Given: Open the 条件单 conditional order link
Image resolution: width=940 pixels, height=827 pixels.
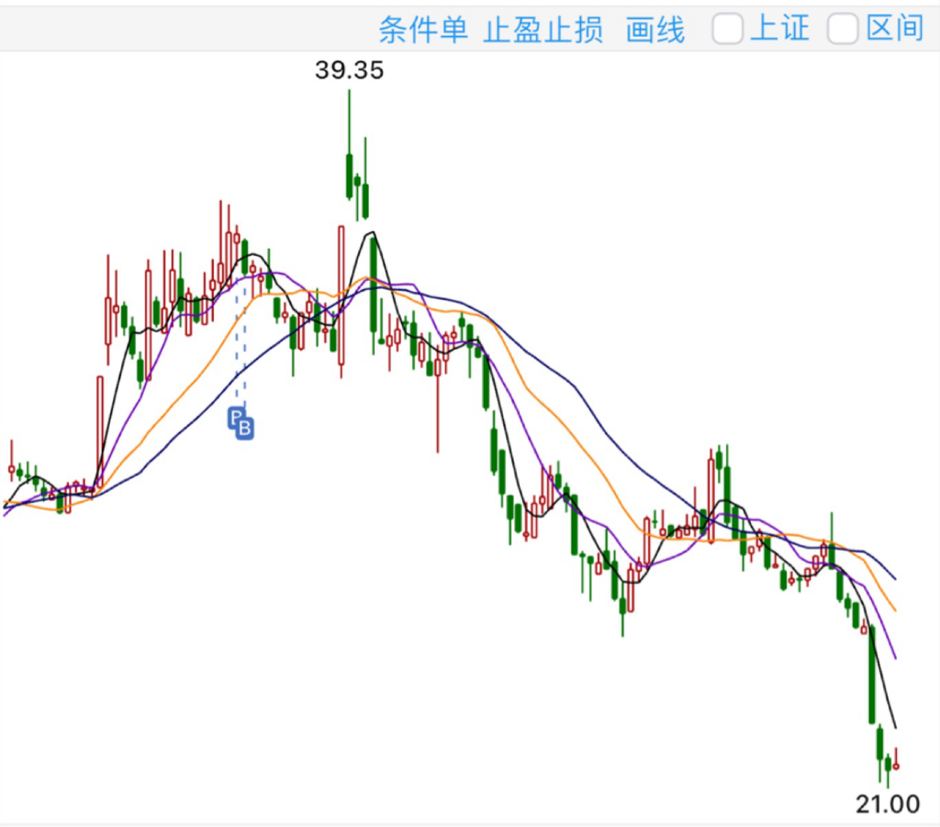Looking at the screenshot, I should pos(422,29).
